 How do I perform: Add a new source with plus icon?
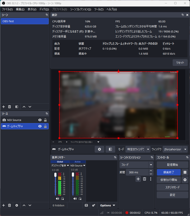click(4, 206)
